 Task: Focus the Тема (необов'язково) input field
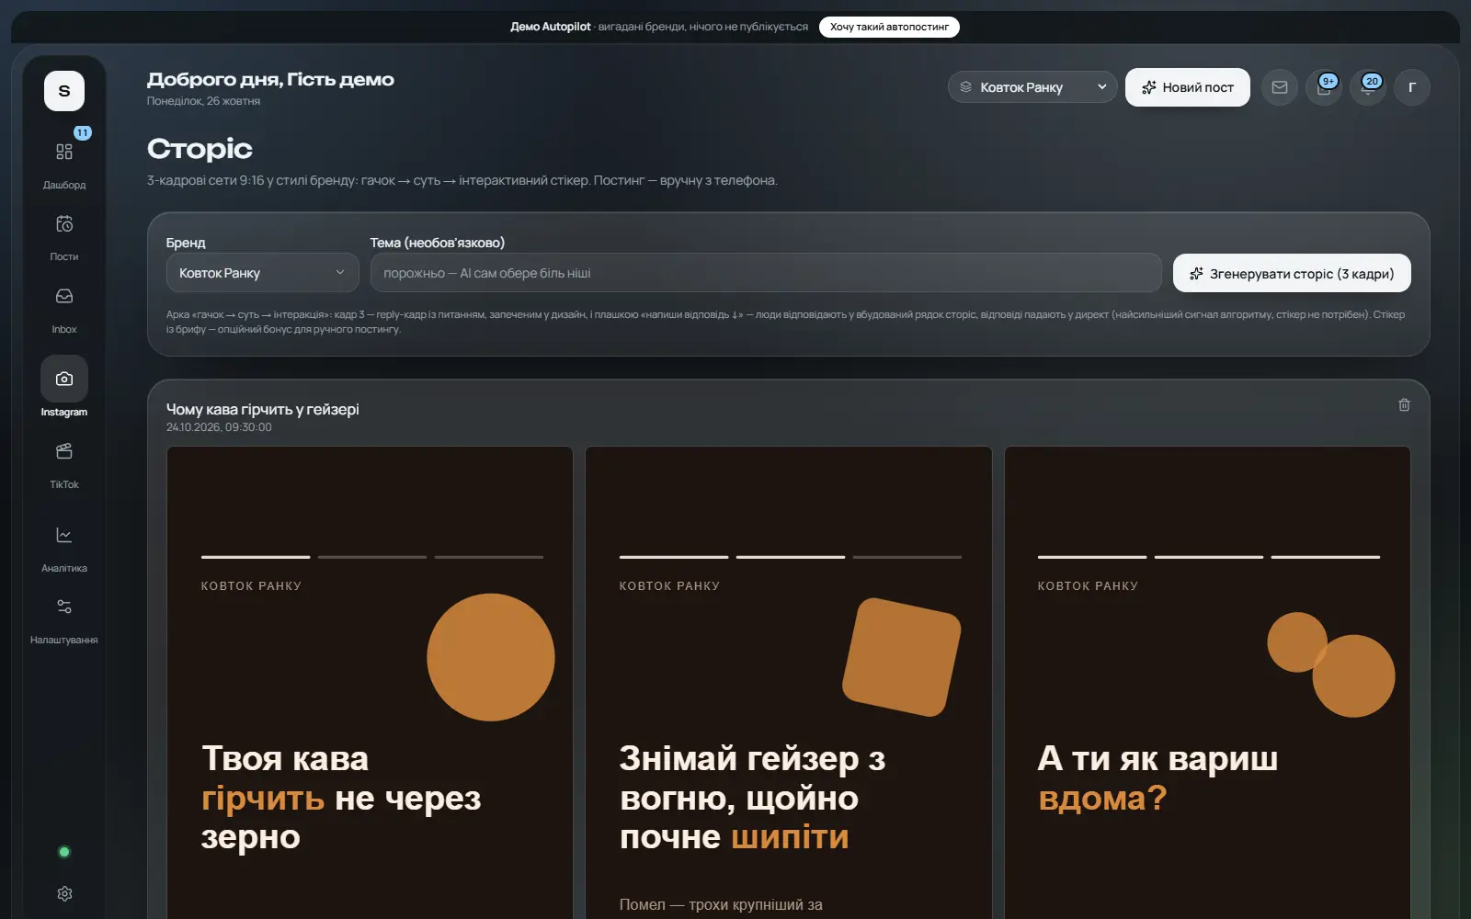[x=766, y=273]
